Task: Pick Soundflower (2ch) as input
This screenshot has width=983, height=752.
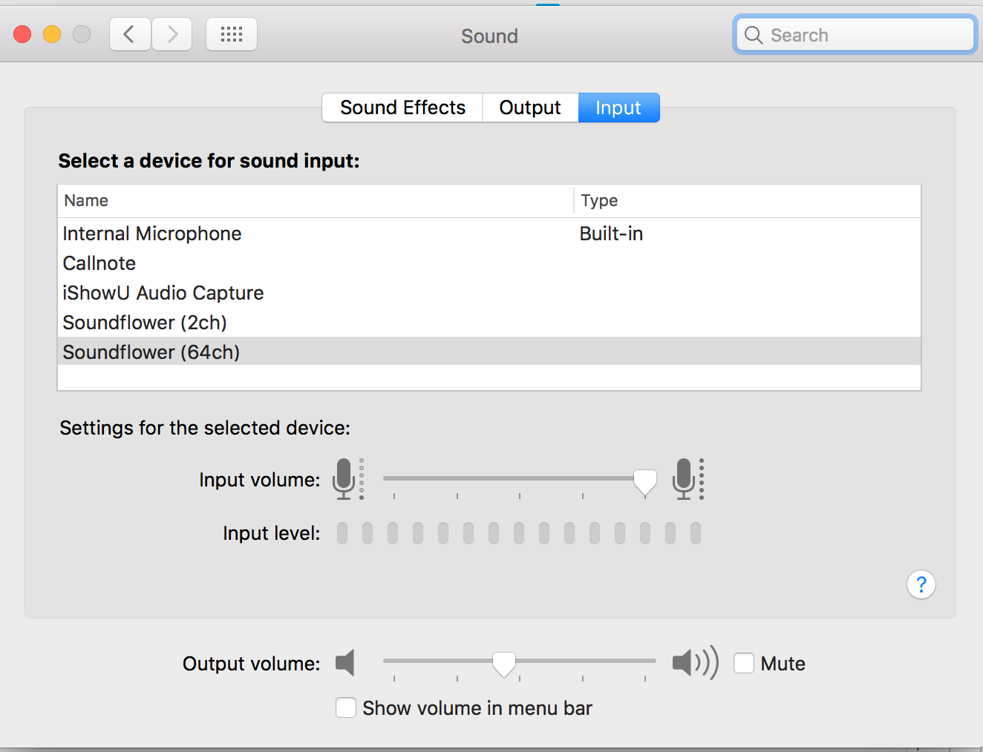Action: [145, 323]
